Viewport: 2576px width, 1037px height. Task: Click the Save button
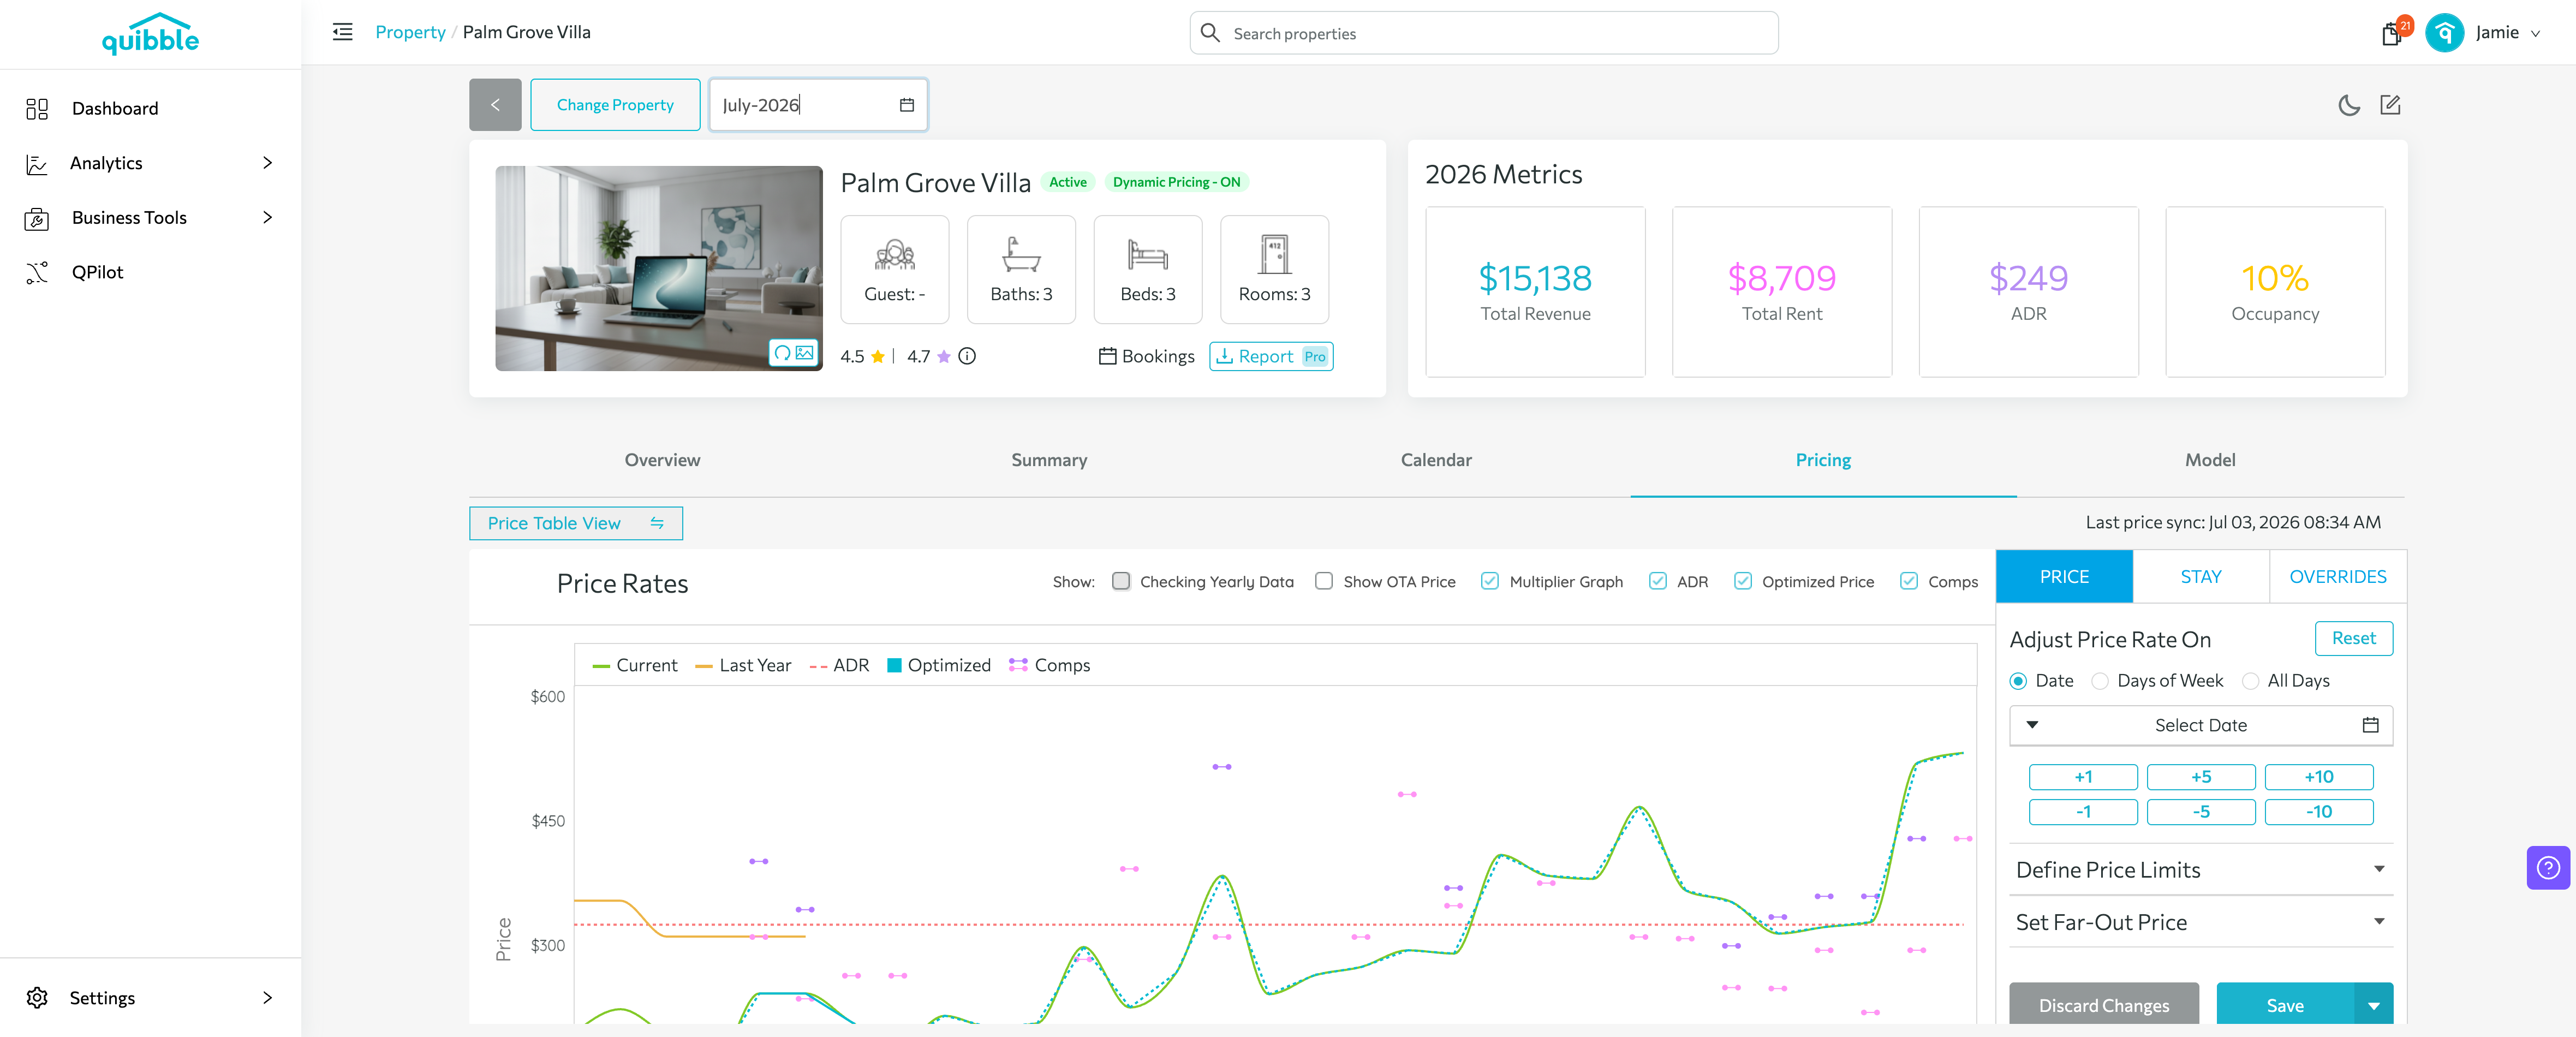(x=2285, y=1005)
